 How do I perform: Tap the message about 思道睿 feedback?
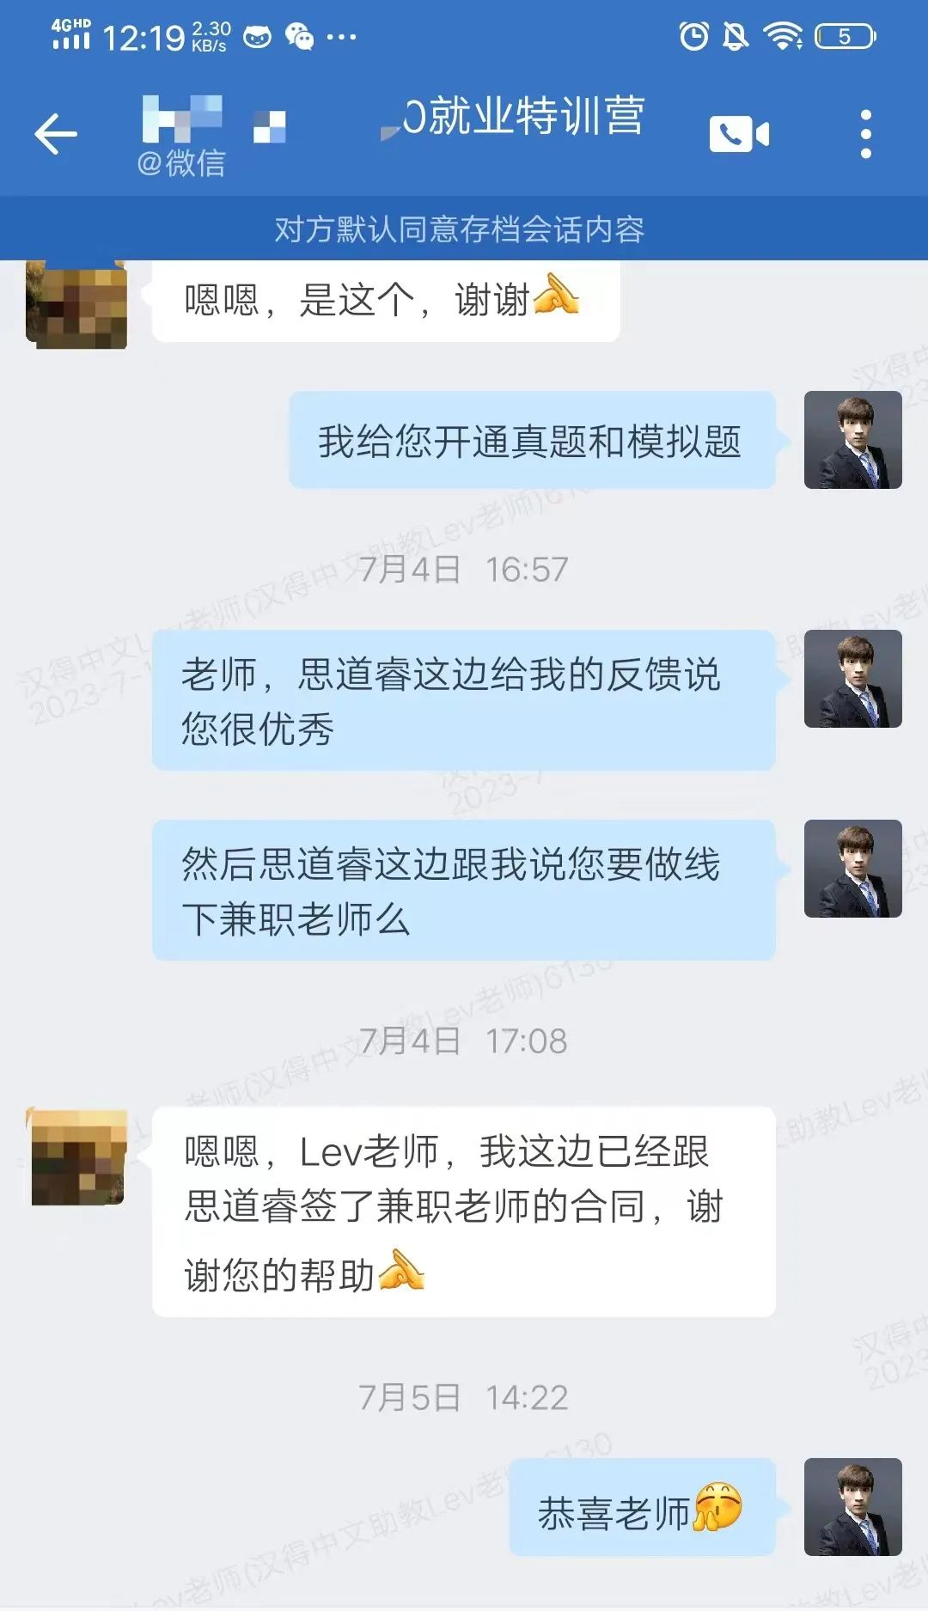coord(464,700)
